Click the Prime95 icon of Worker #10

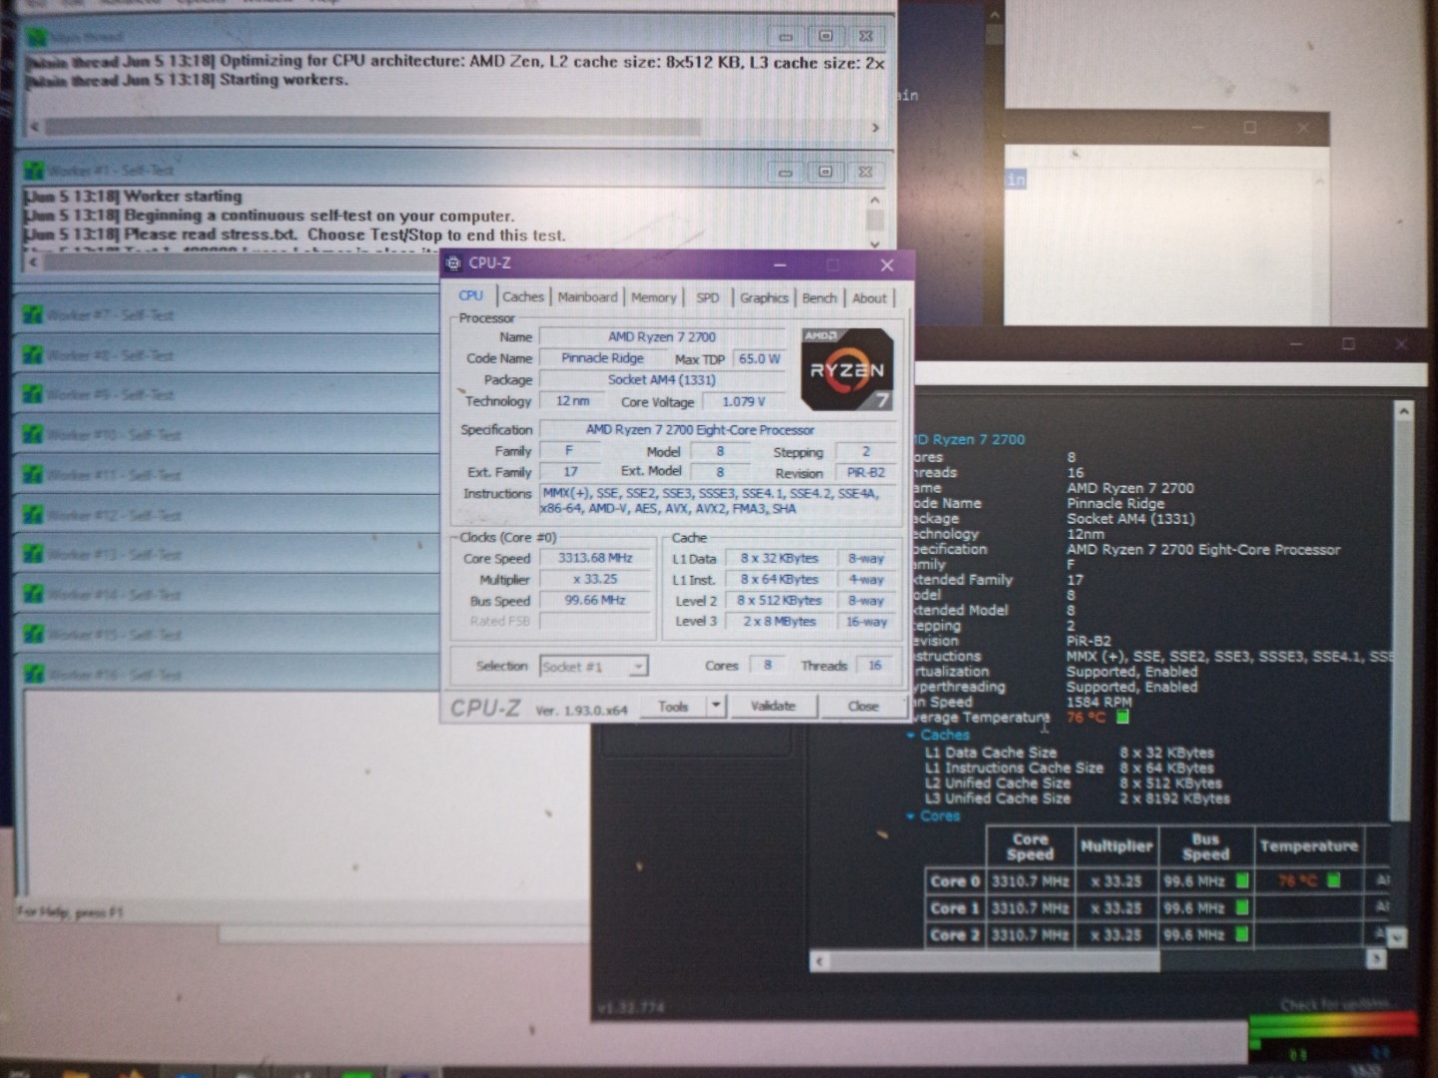[x=33, y=434]
